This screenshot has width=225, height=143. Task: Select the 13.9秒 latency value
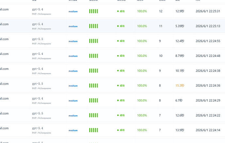click(180, 130)
